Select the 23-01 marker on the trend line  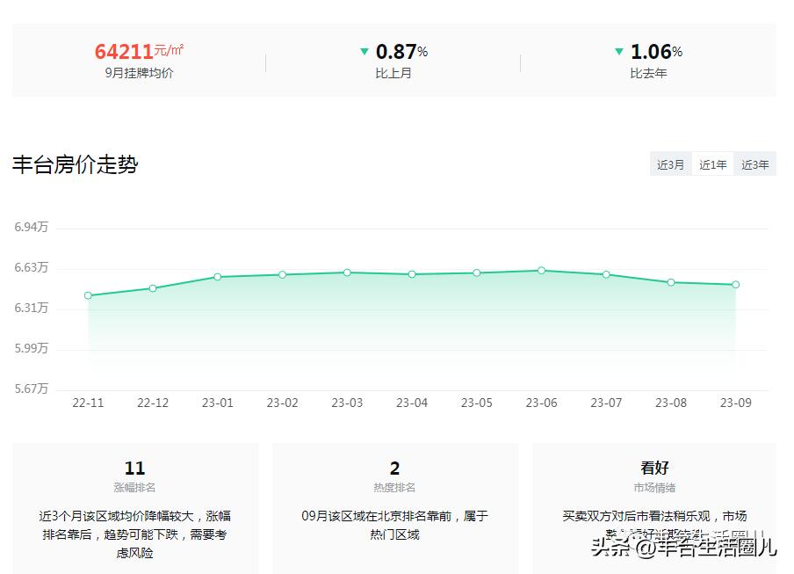click(x=216, y=277)
